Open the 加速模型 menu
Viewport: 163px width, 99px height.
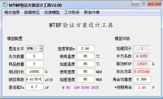click(52, 12)
